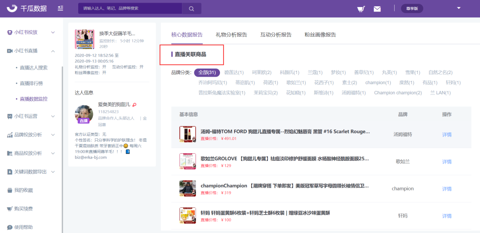
Task: Click the 爱臭美的狗甜儿 avatar
Action: [x=84, y=114]
